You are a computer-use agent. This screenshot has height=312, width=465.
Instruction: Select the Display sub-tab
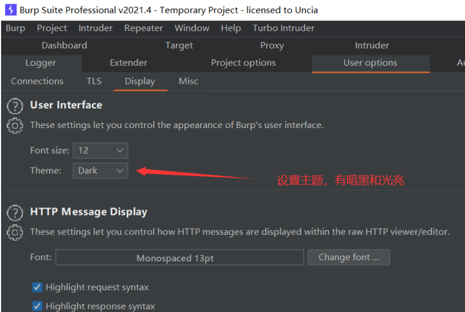pyautogui.click(x=140, y=81)
